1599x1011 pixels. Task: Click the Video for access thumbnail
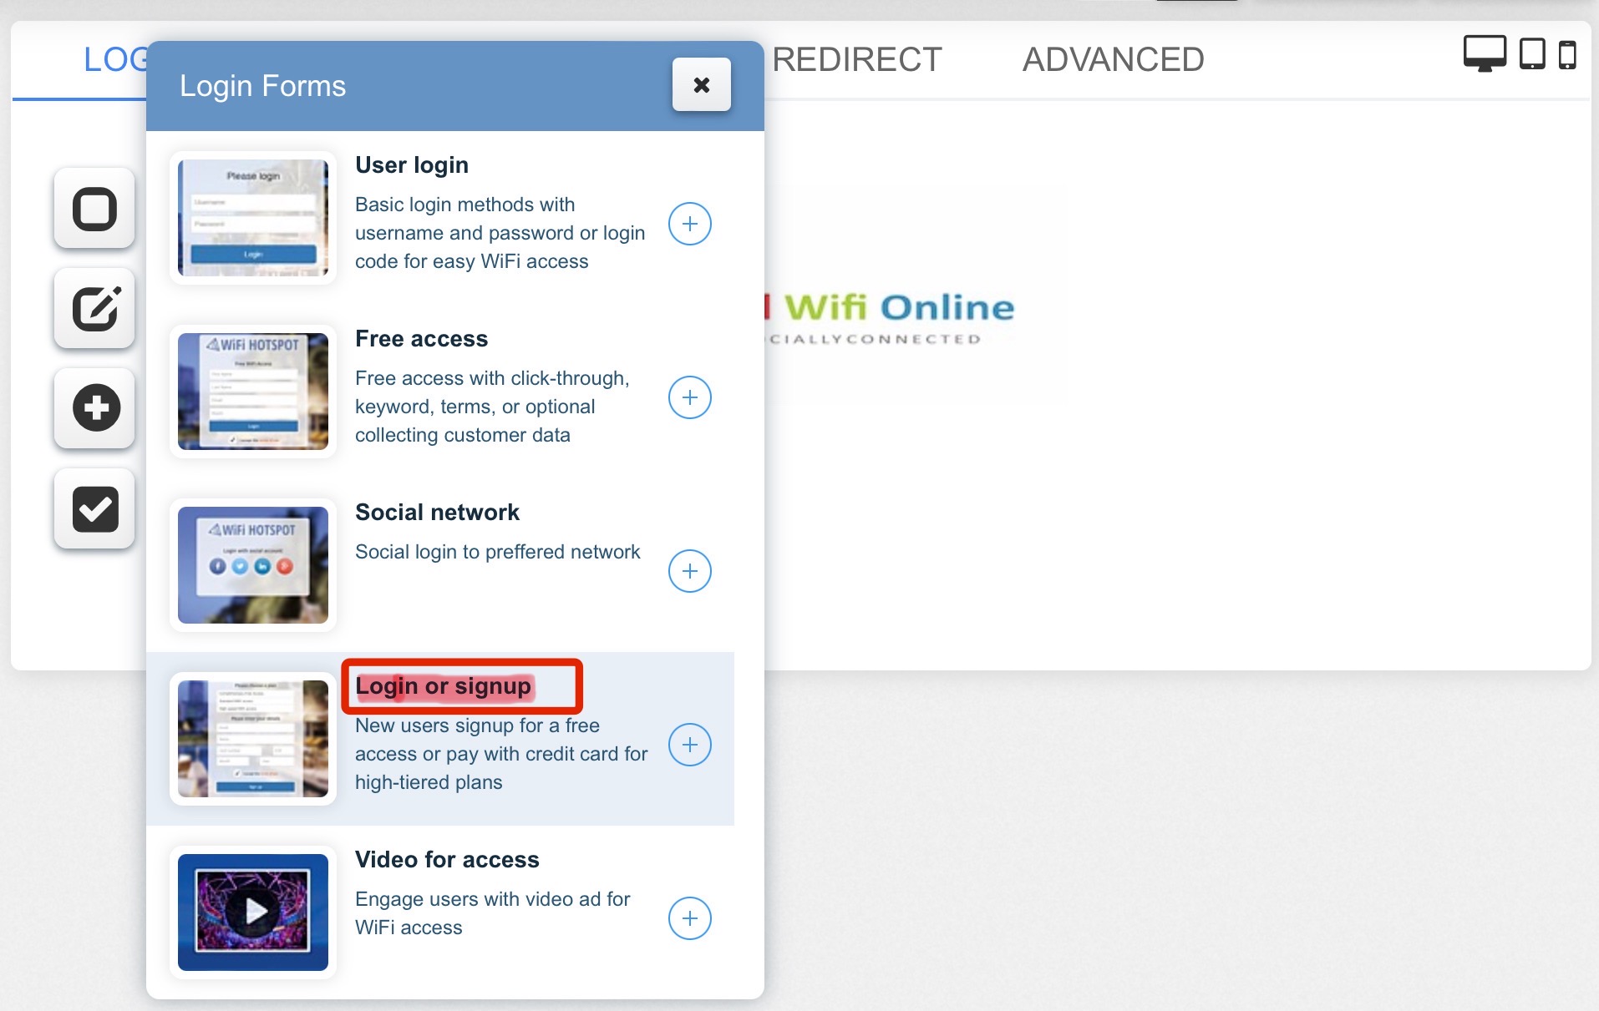[252, 912]
